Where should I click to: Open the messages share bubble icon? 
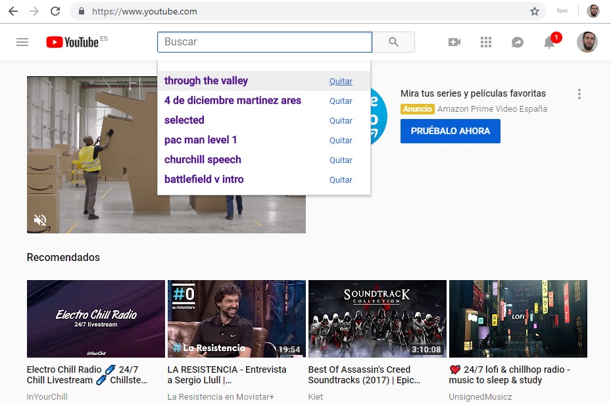[x=518, y=42]
